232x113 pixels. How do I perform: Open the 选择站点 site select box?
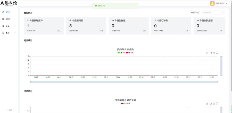coord(213,13)
